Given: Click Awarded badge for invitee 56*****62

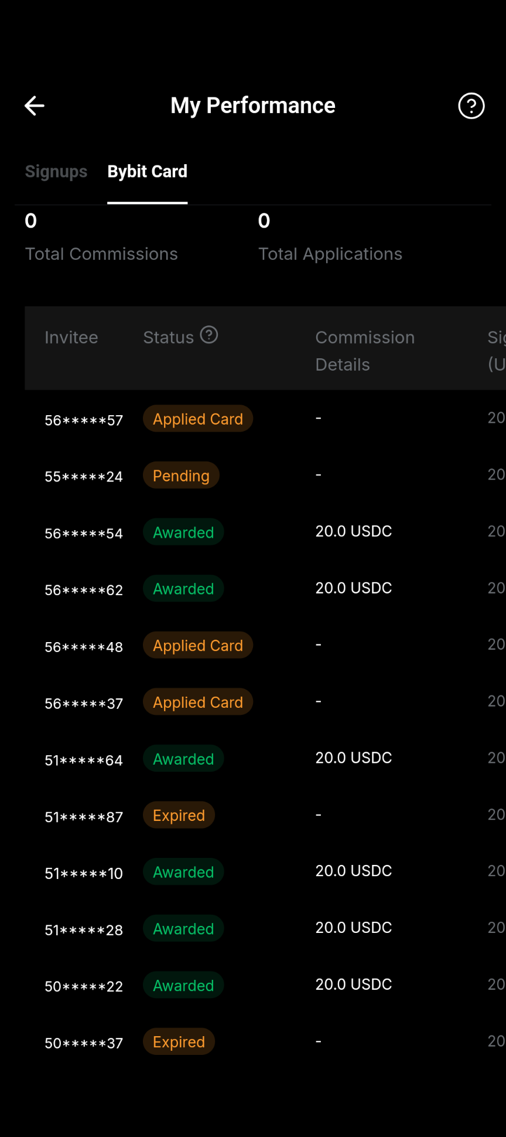Looking at the screenshot, I should pyautogui.click(x=183, y=589).
